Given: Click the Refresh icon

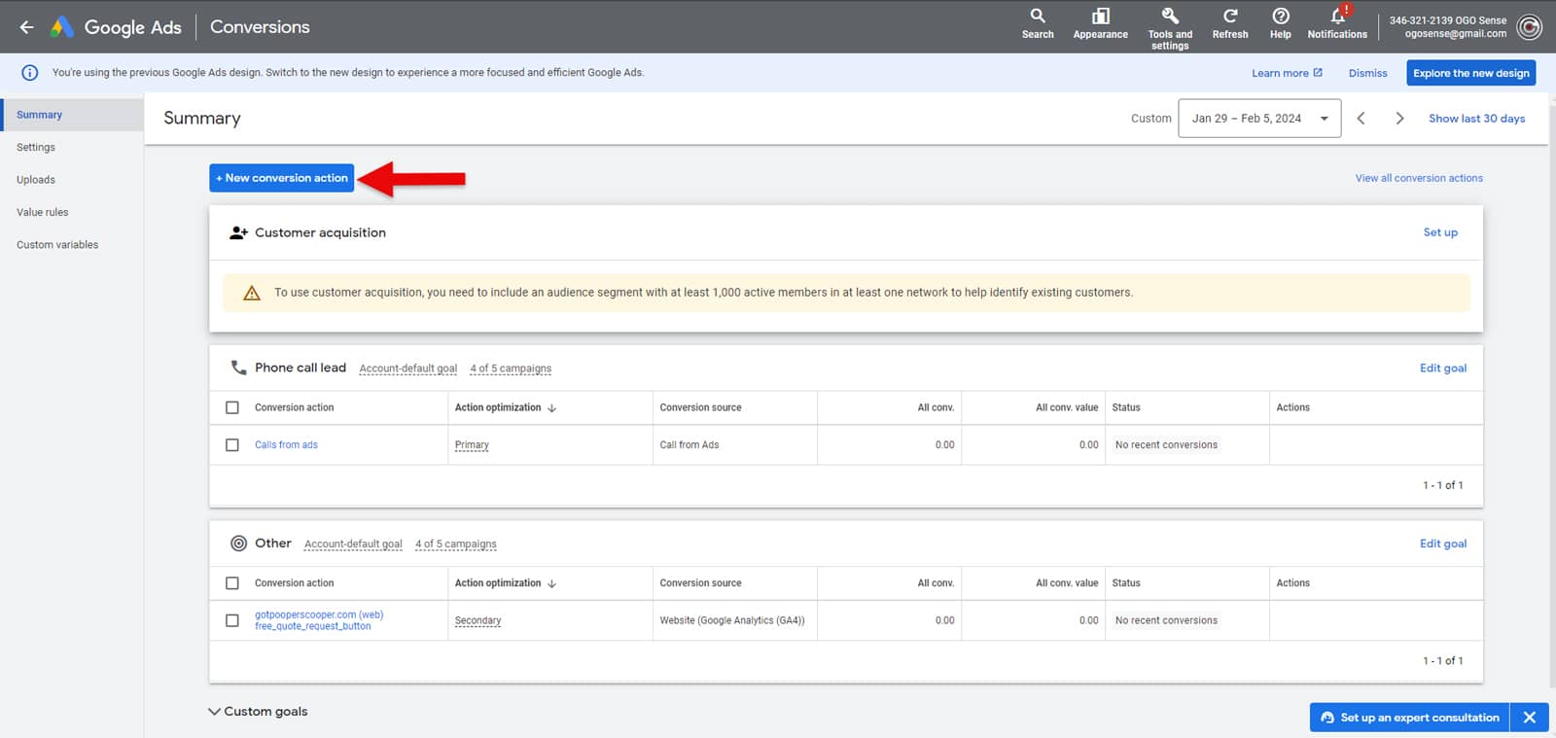Looking at the screenshot, I should pyautogui.click(x=1229, y=17).
